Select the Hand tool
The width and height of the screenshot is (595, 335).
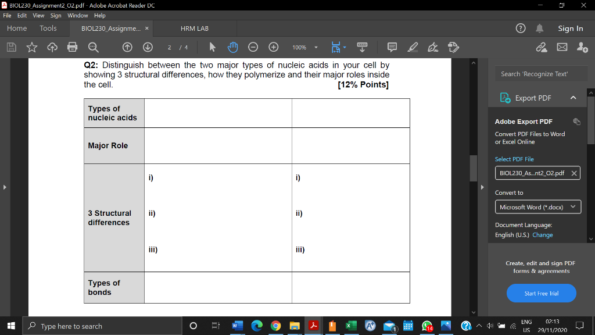(x=233, y=47)
